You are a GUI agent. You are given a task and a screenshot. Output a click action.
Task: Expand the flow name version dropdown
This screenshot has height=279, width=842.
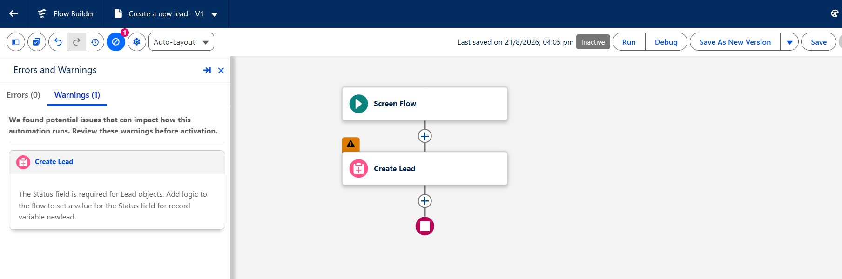pyautogui.click(x=215, y=14)
